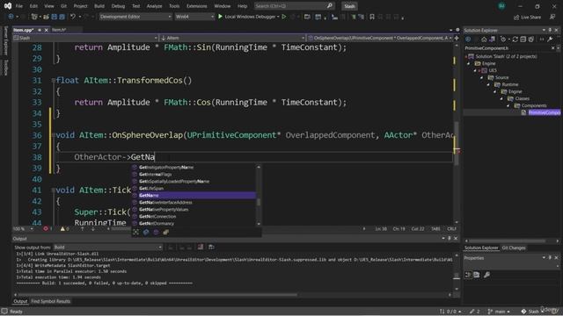This screenshot has width=563, height=316.
Task: Click Live Share button
Action: pyautogui.click(x=527, y=17)
